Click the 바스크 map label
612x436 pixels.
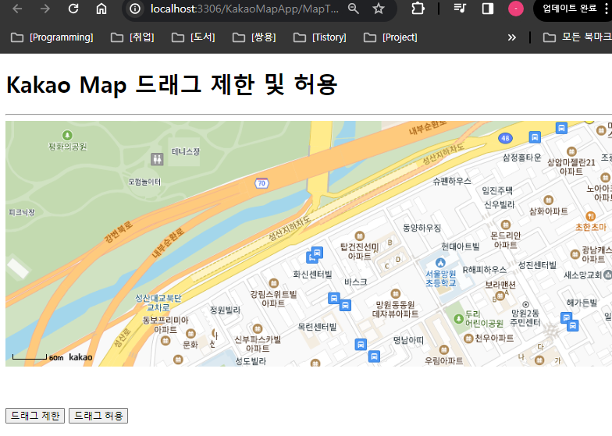[x=356, y=282]
